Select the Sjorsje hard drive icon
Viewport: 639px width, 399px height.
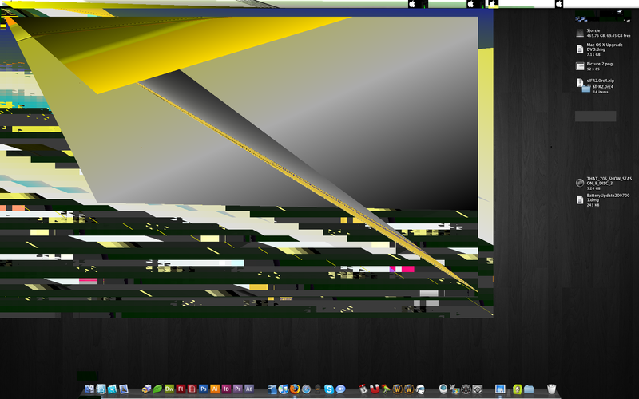pos(580,33)
